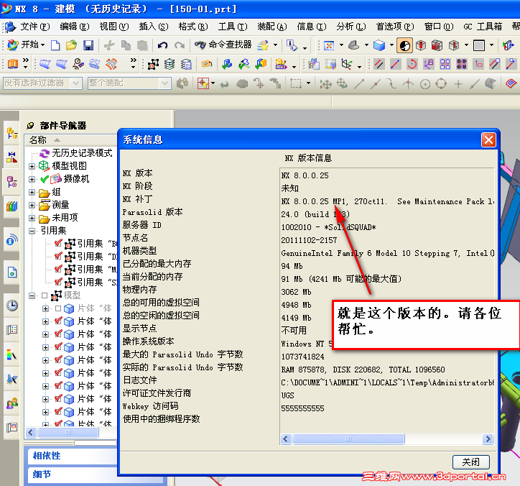Image resolution: width=520 pixels, height=486 pixels.
Task: Click the 名称 column header to sort
Action: click(x=71, y=139)
